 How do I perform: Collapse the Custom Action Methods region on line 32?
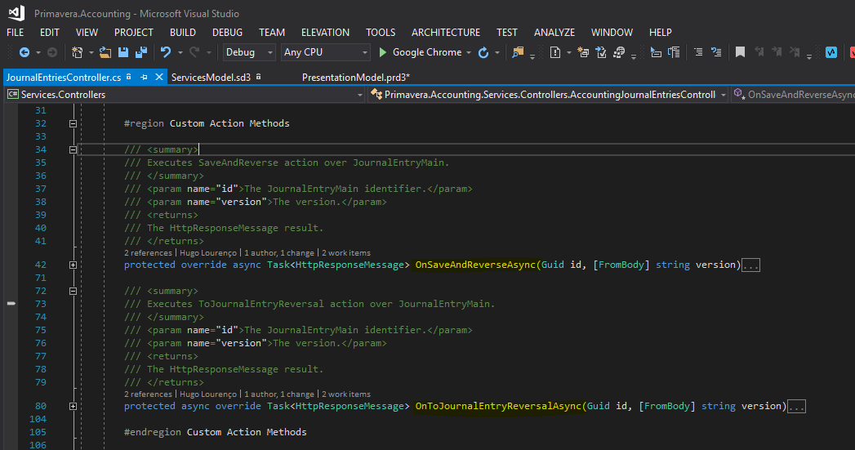coord(73,124)
